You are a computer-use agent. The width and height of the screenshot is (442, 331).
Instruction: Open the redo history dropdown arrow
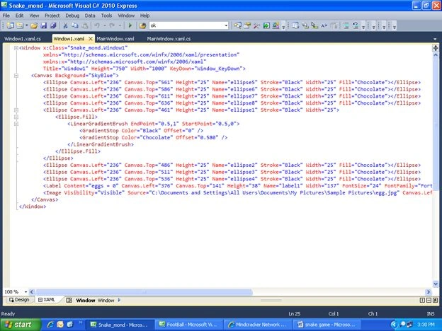120,25
